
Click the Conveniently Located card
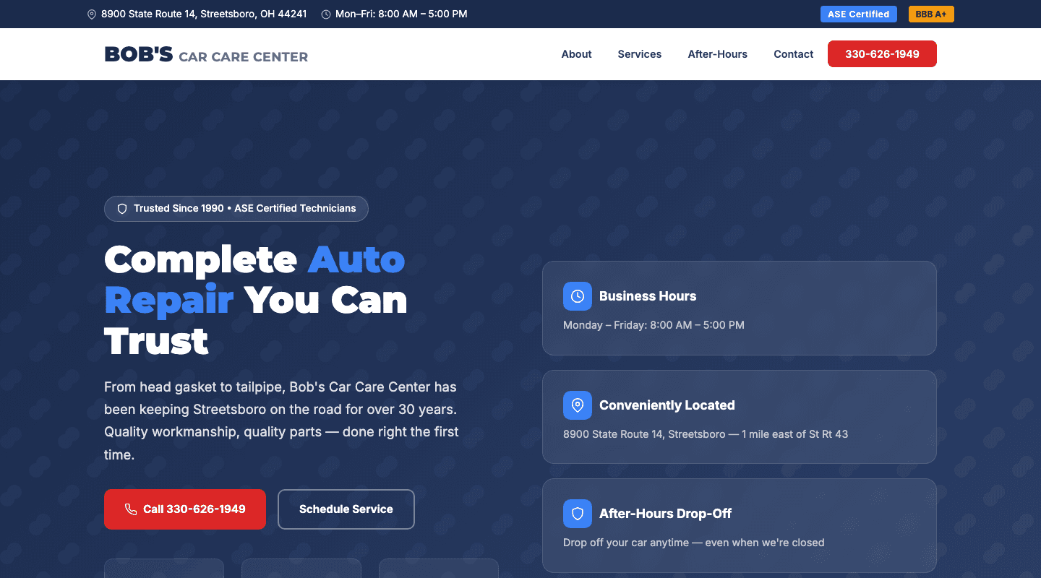click(739, 417)
